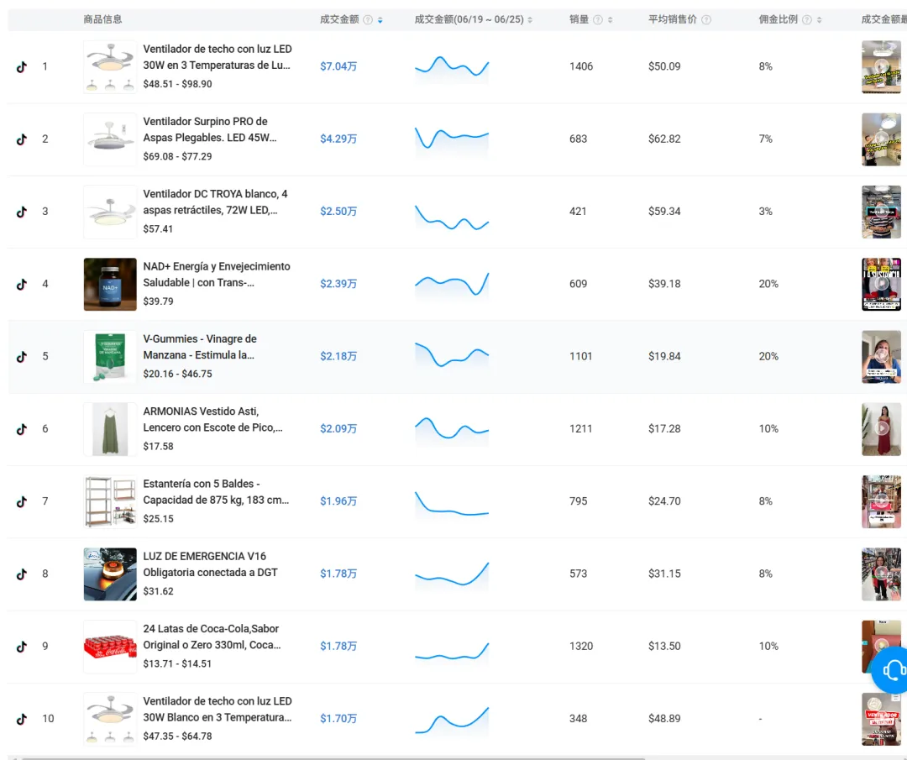Sort table by 佣金比例 column arrows
907x760 pixels.
[x=820, y=19]
